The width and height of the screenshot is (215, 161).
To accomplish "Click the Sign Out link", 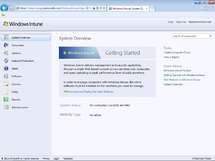I will 181,22.
